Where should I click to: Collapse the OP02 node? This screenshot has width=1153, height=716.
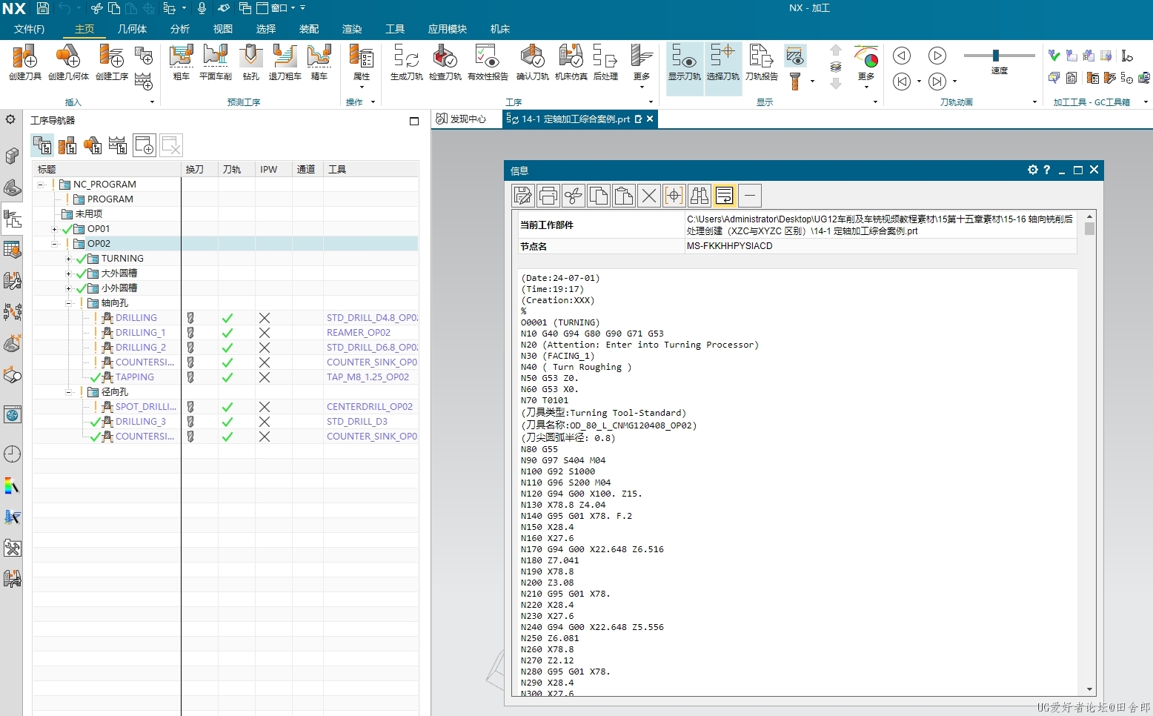[x=55, y=244]
